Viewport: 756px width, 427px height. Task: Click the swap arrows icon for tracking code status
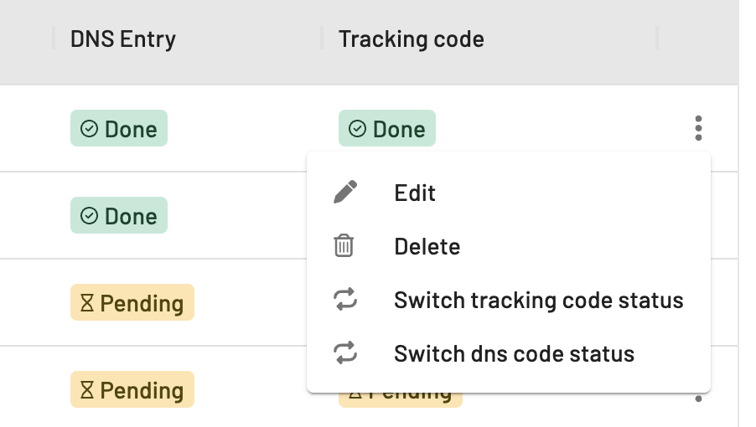click(345, 299)
